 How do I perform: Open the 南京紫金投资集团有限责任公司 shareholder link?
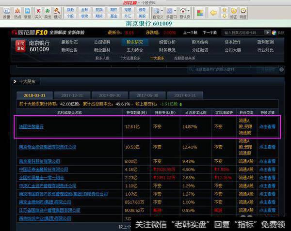[x=48, y=147]
